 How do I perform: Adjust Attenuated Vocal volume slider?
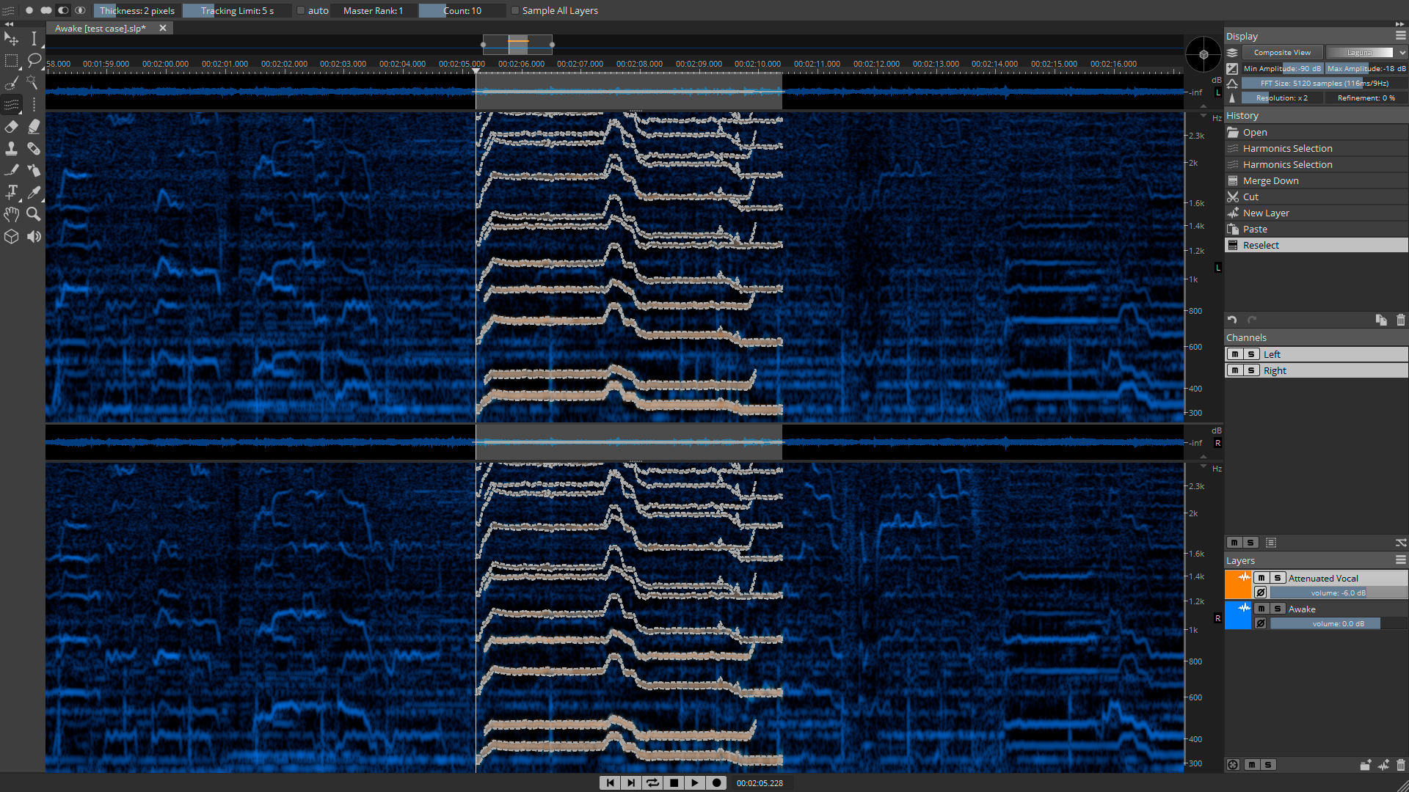tap(1338, 593)
